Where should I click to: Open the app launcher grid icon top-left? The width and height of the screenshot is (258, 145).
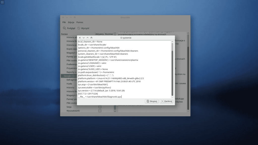click(3, 3)
